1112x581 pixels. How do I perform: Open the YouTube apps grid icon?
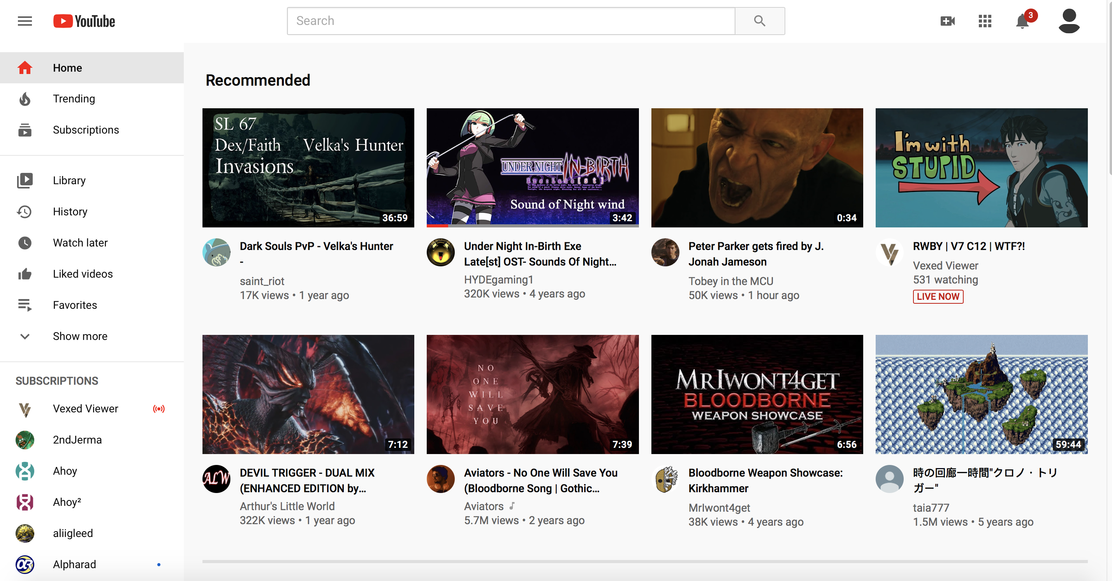(x=985, y=21)
